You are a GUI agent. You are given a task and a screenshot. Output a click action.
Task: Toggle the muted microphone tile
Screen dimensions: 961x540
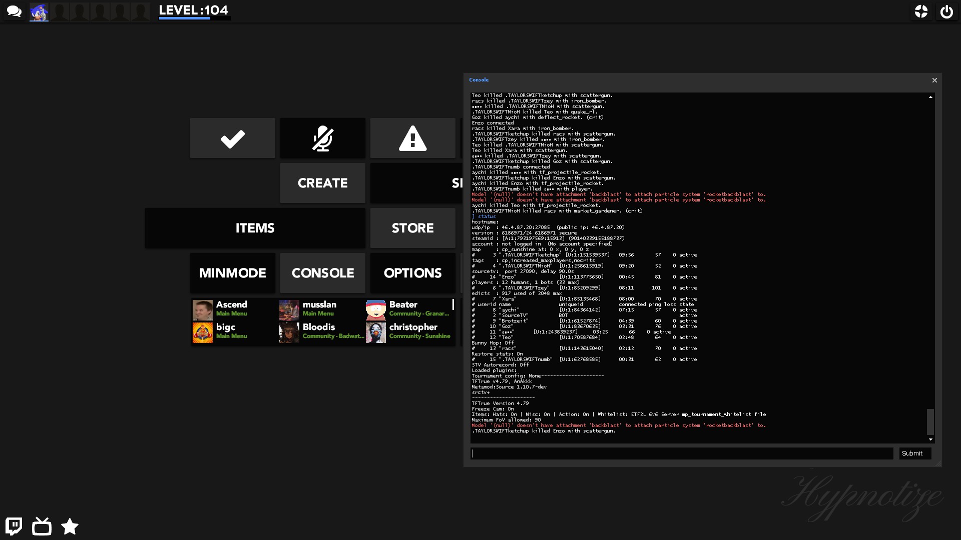click(x=322, y=138)
